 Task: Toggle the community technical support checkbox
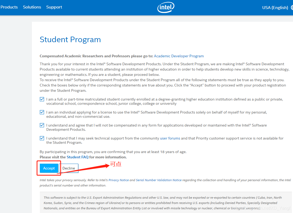tap(42, 138)
